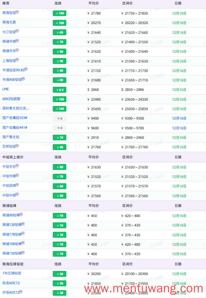
Task: Click average price ¥ 20200 for 7号压铸铝锭
Action: click(x=94, y=274)
